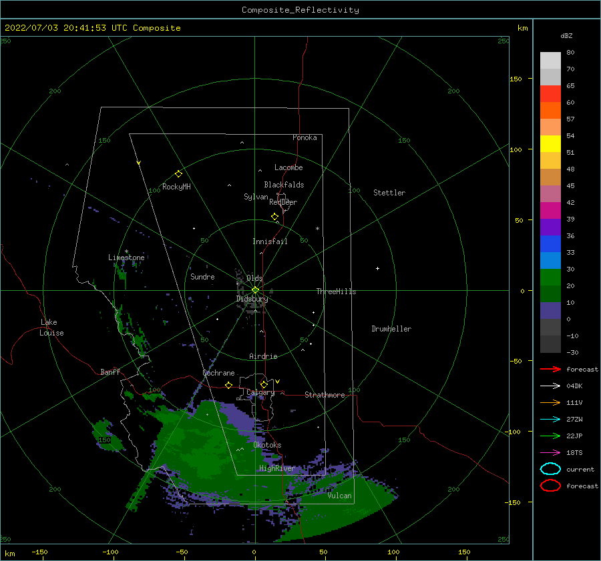The height and width of the screenshot is (561, 601).
Task: Click the green 22JP arrow icon
Action: (x=550, y=436)
